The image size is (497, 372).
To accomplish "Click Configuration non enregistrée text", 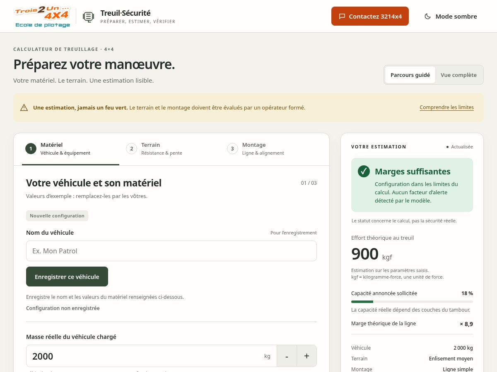I will 63,308.
